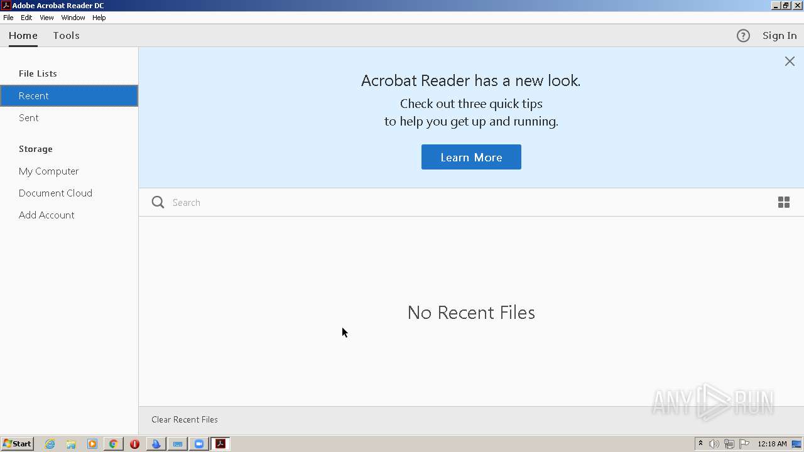Click the blue figure app taskbar icon
The width and height of the screenshot is (804, 452).
(x=156, y=444)
